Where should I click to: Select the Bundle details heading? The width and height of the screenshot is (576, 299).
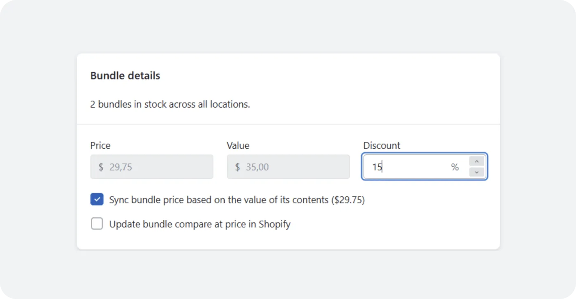pos(125,75)
